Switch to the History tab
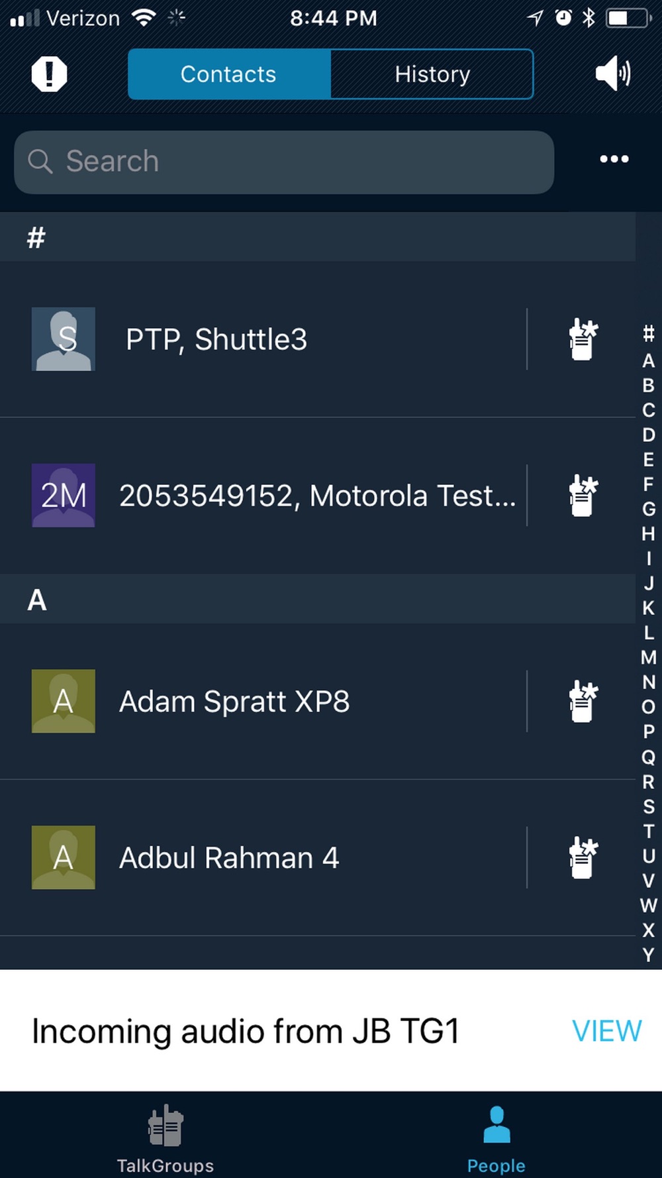Screen dimensions: 662x1178 (x=432, y=74)
